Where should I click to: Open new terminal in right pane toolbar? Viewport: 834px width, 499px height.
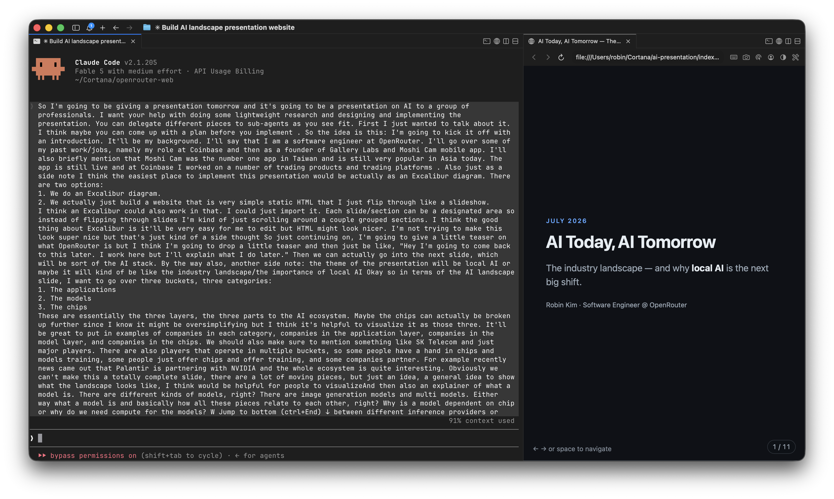click(x=769, y=41)
